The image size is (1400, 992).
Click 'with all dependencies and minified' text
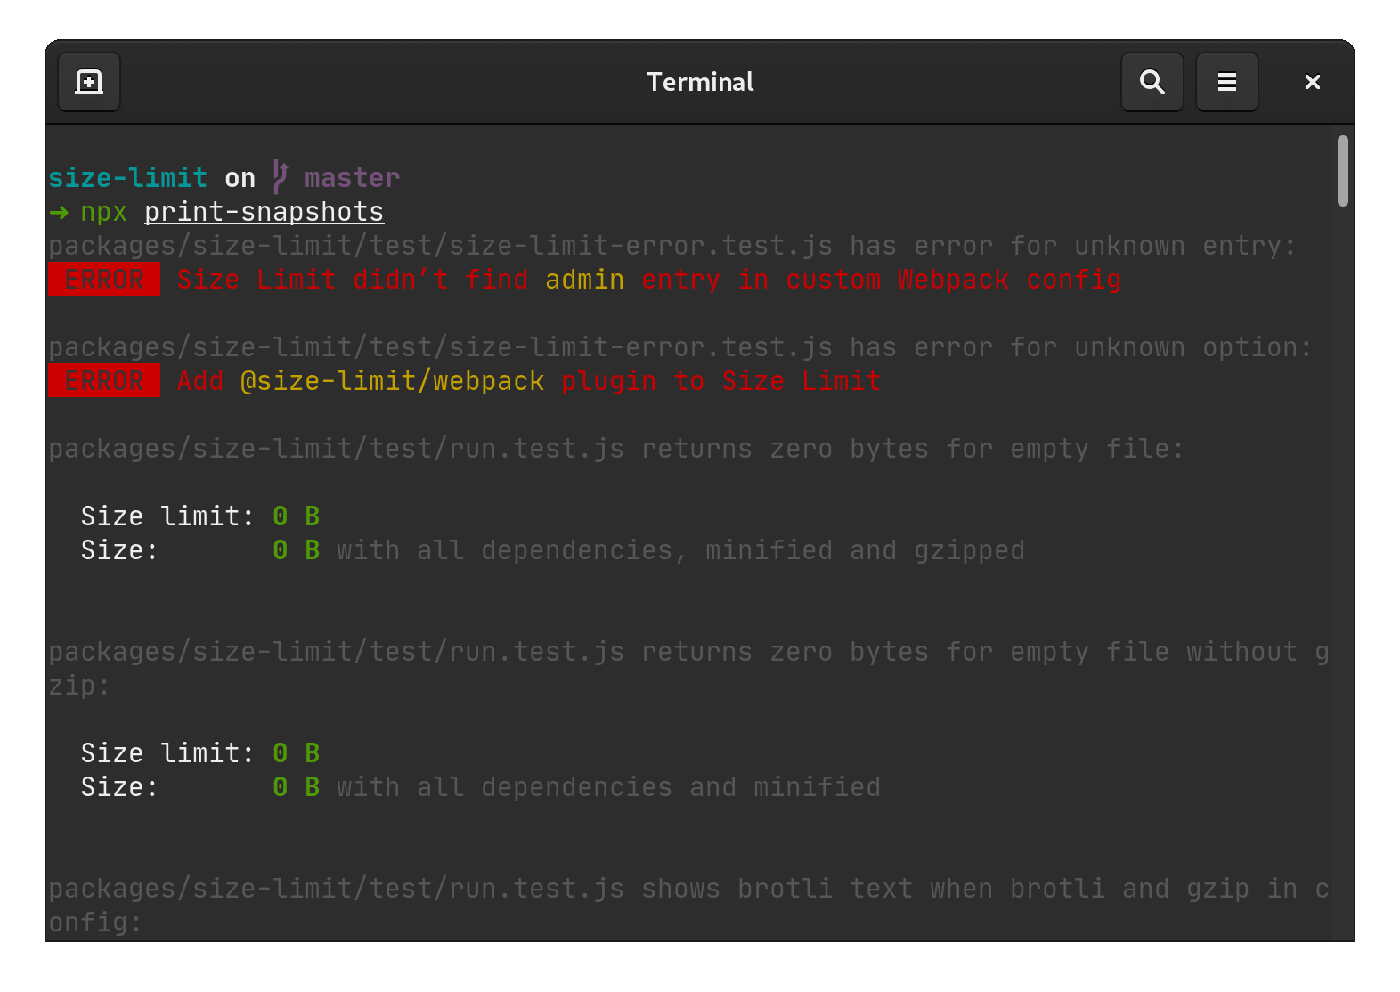click(x=609, y=787)
